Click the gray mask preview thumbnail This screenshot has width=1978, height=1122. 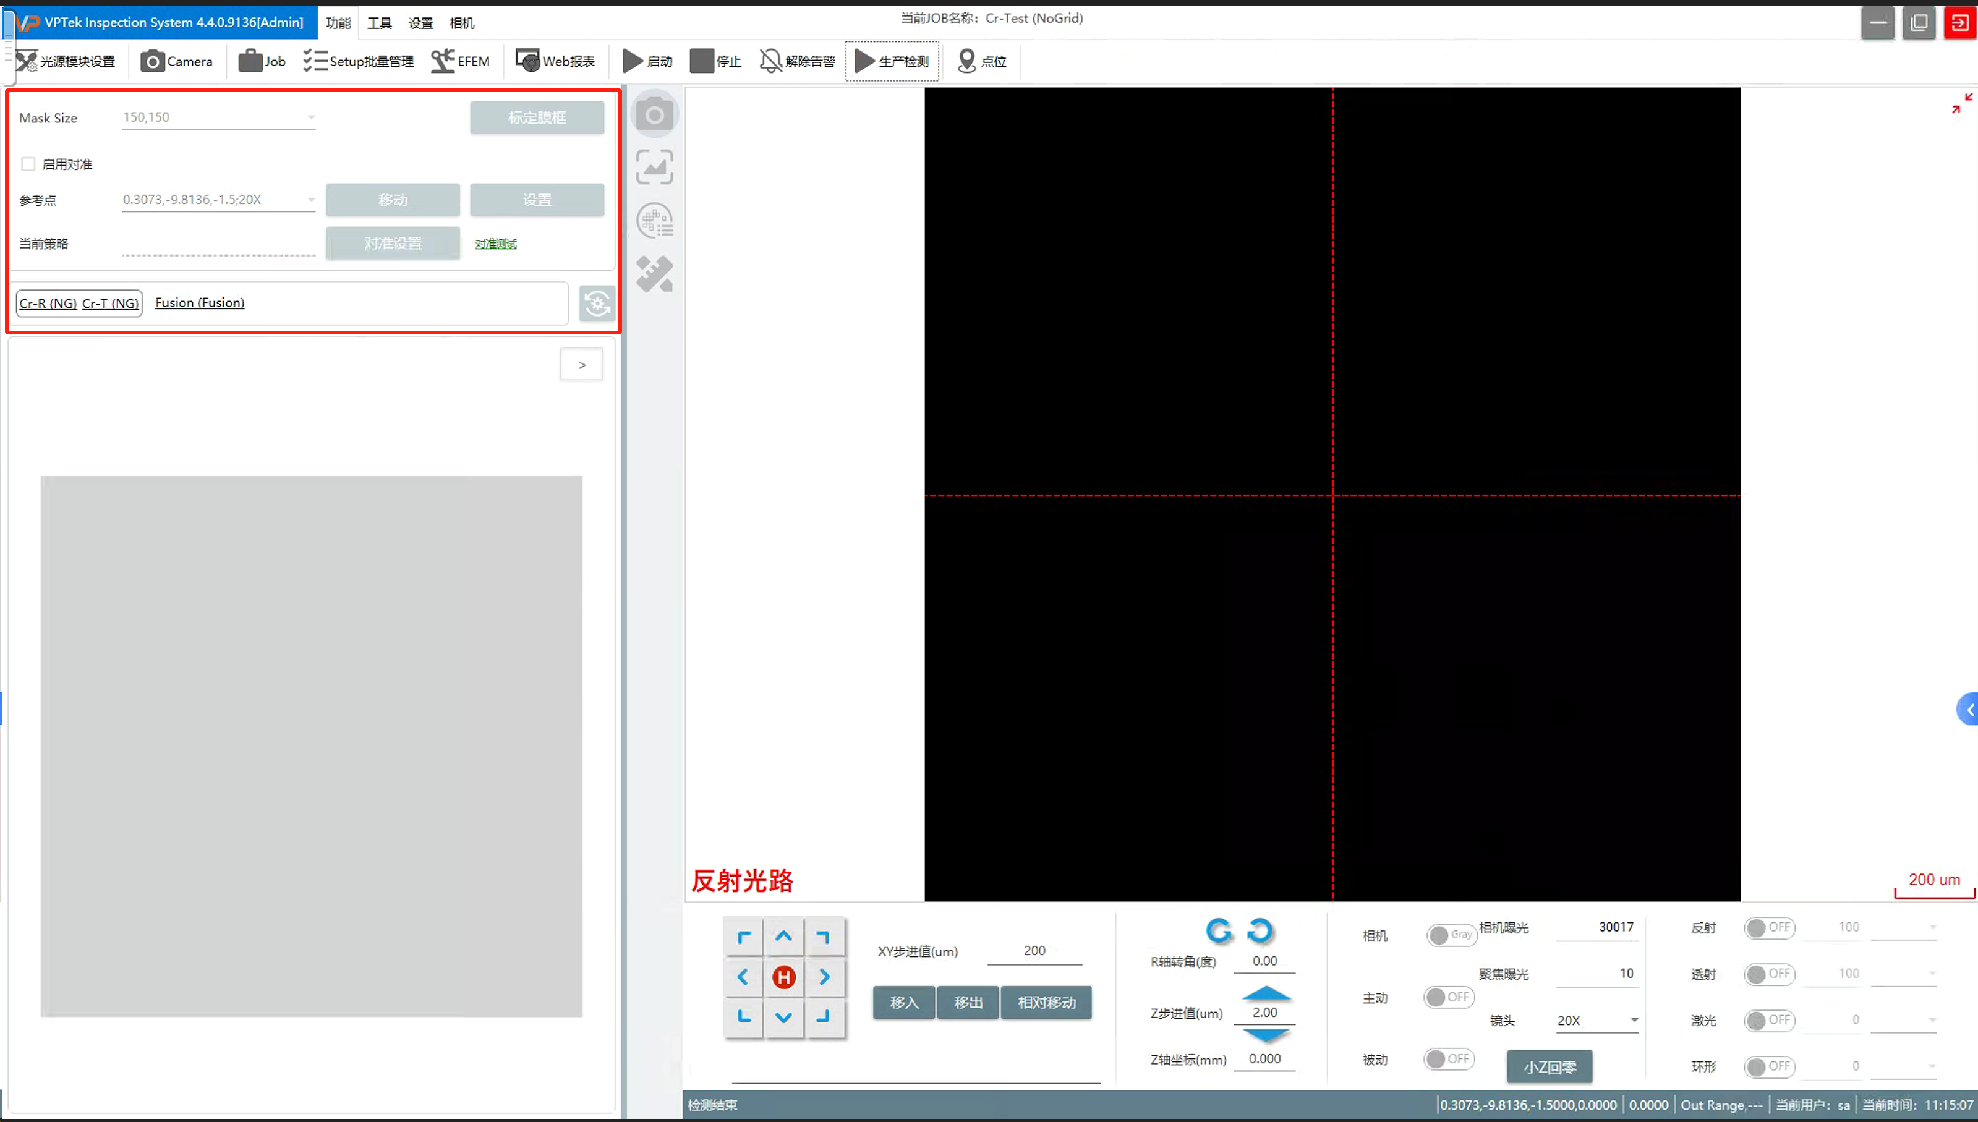point(311,746)
